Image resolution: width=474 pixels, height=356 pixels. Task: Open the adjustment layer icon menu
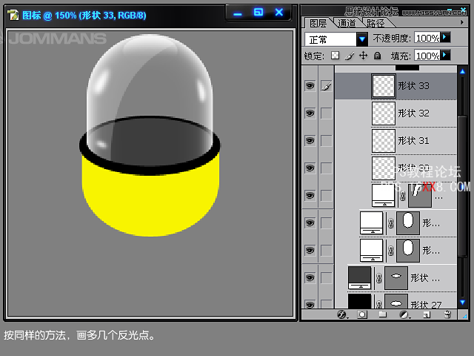(x=404, y=314)
